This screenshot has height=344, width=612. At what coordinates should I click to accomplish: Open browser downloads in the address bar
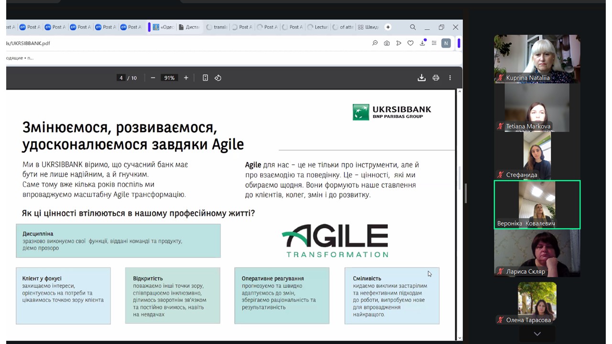[x=422, y=43]
